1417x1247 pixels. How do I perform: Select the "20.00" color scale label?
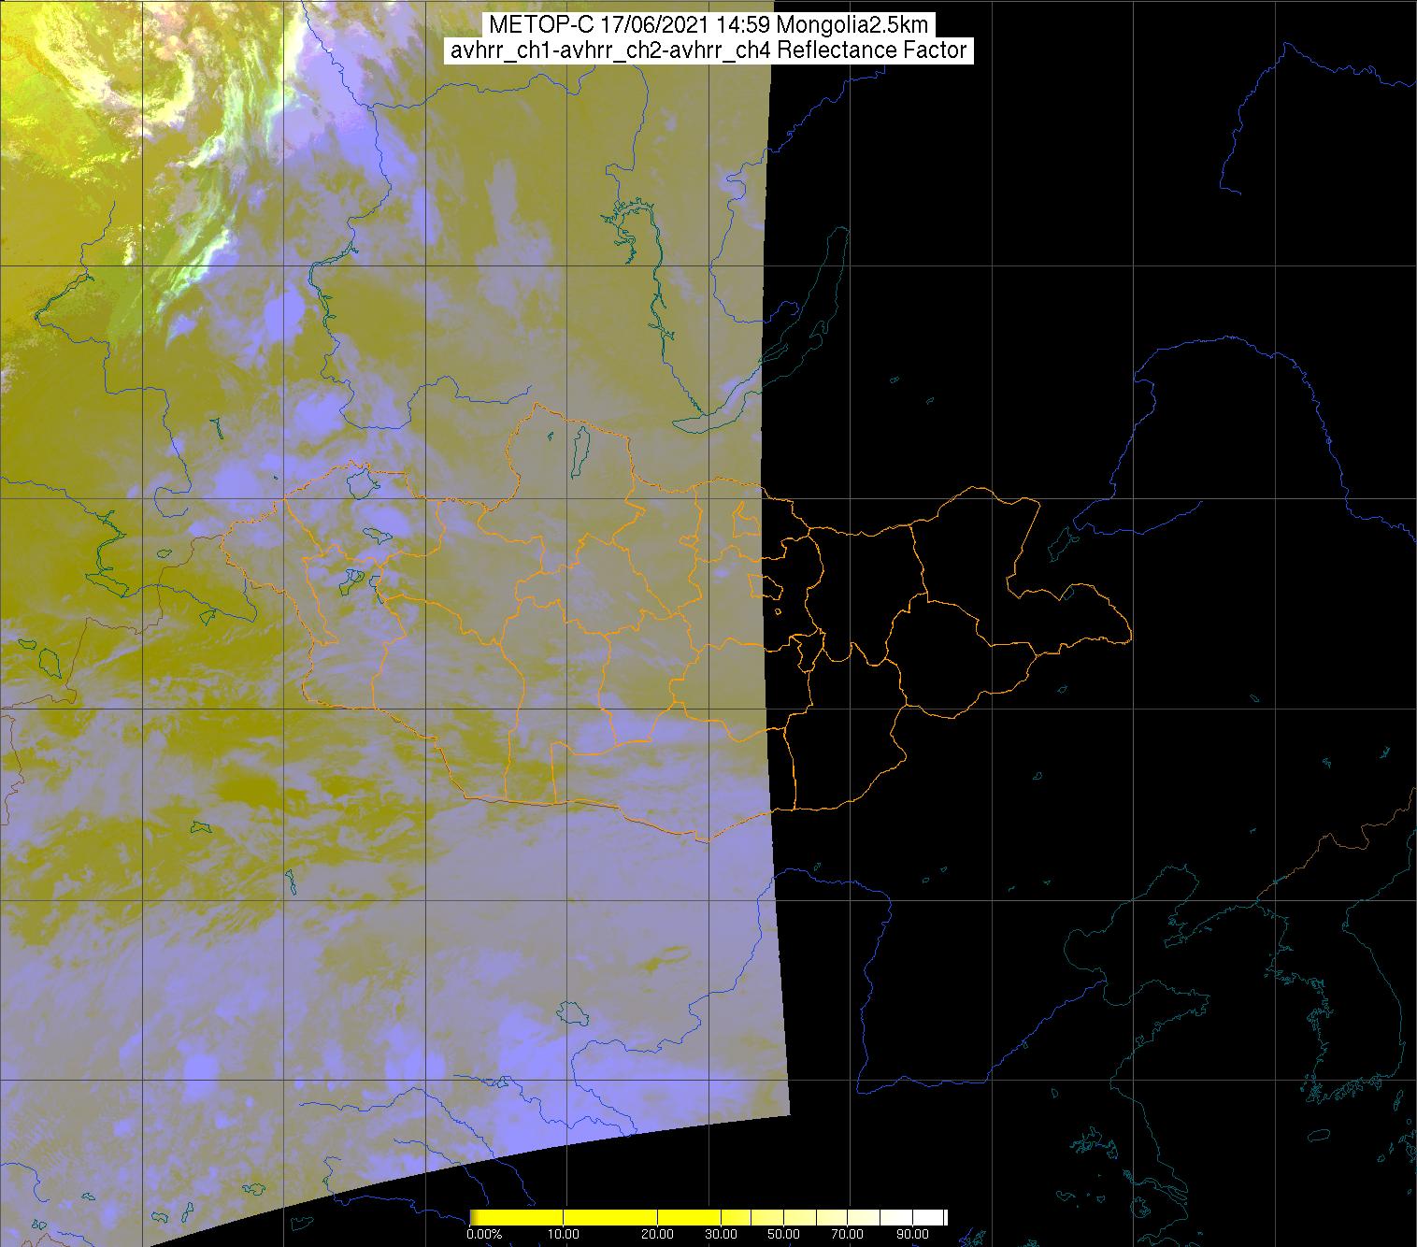659,1235
